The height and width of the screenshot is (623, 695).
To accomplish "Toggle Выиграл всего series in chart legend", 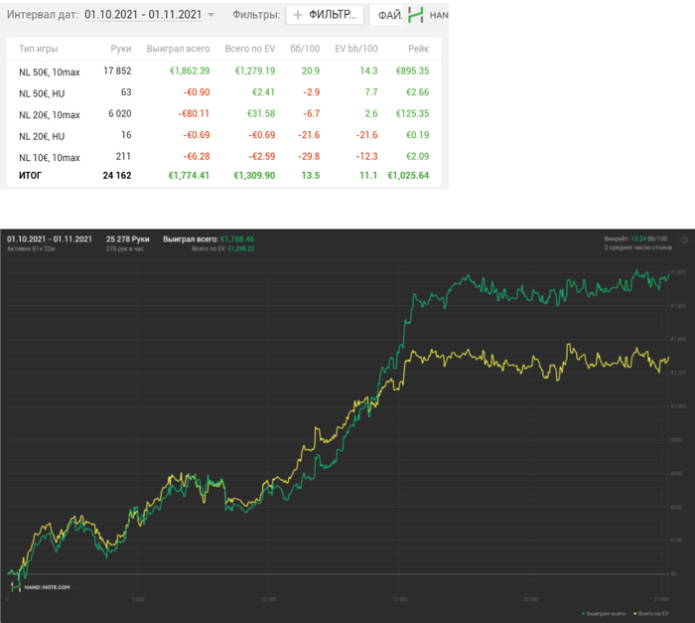I will 604,614.
